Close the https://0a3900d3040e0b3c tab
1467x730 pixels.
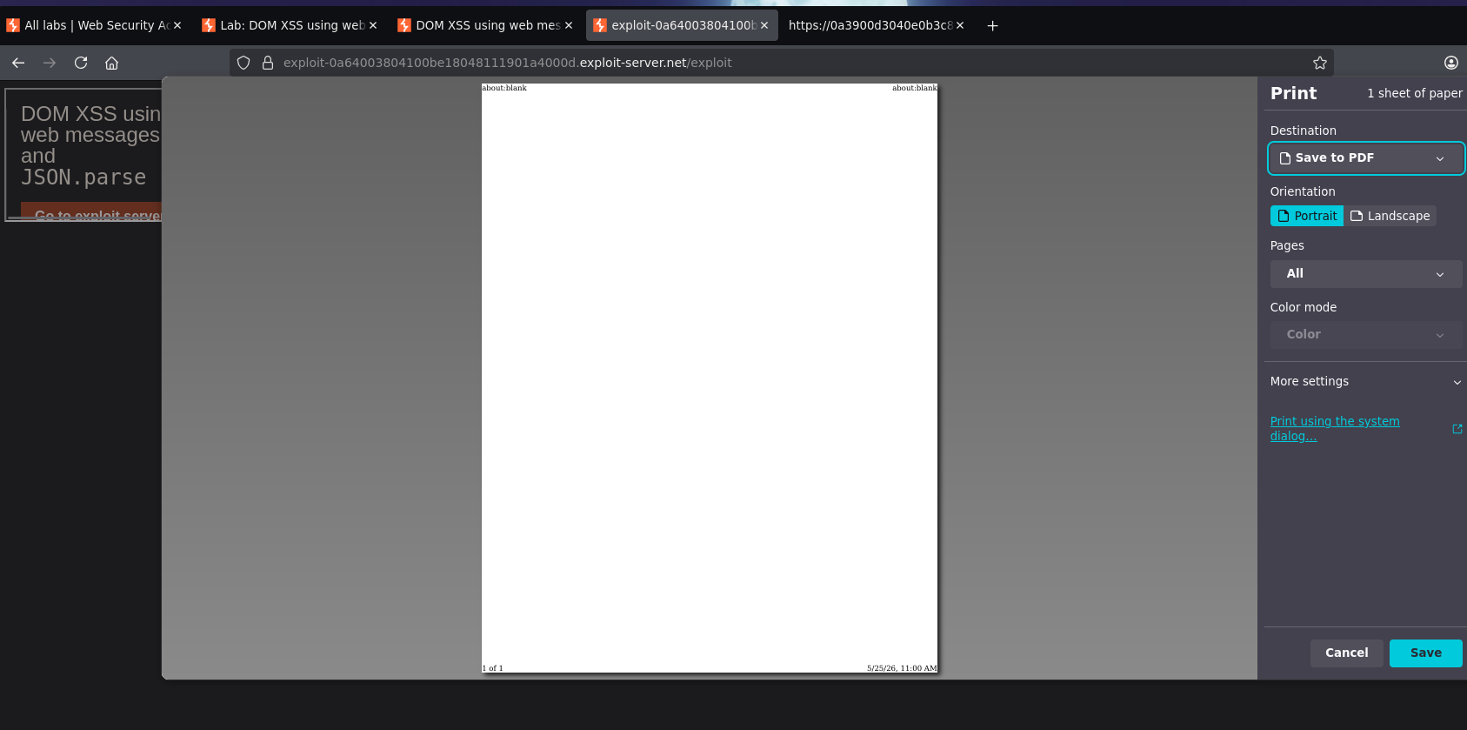click(960, 25)
